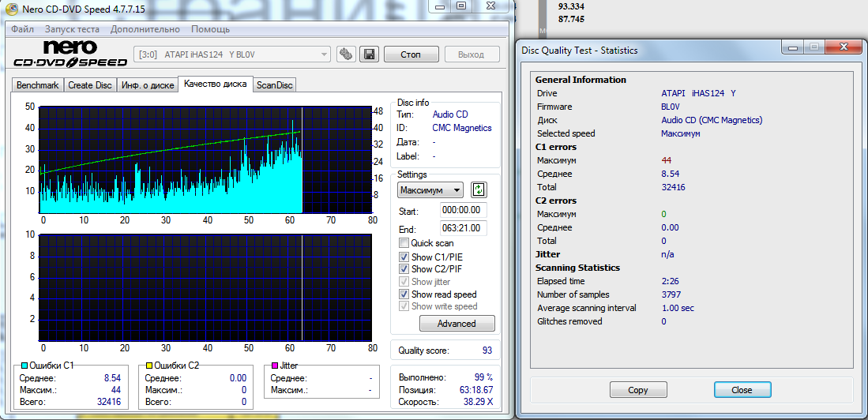Uncheck Show C1/PIE option
The height and width of the screenshot is (420, 868).
click(x=404, y=257)
